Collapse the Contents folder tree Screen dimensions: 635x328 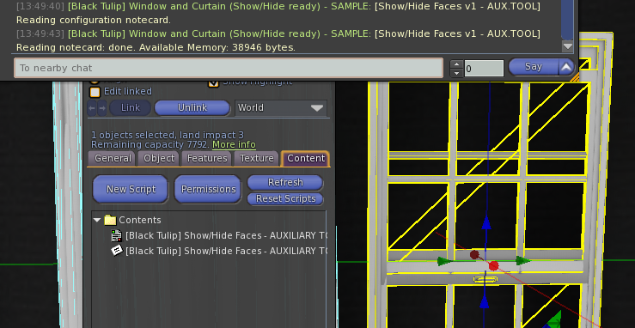97,220
